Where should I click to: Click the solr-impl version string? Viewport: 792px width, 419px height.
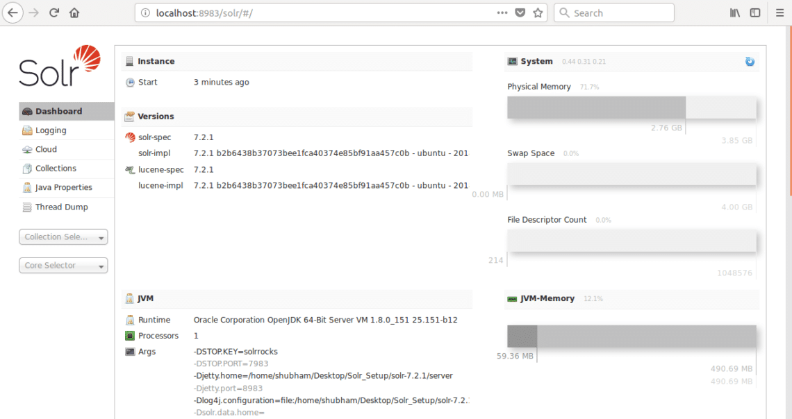(331, 153)
